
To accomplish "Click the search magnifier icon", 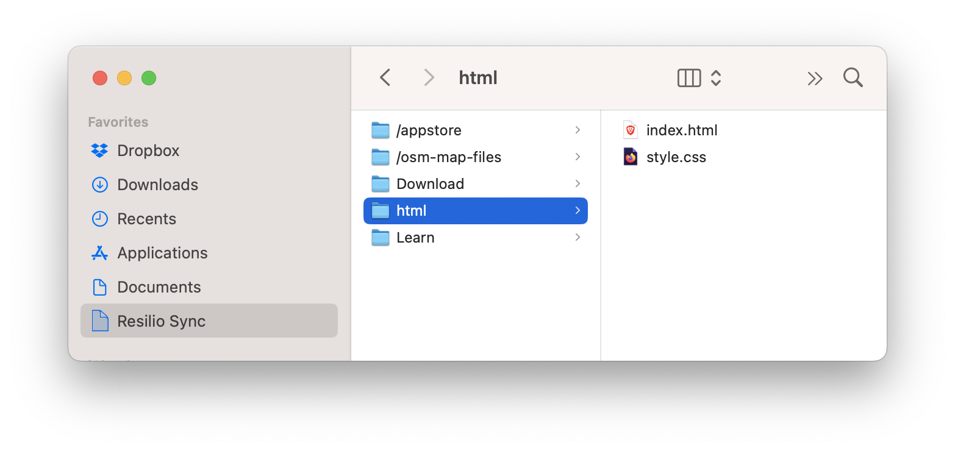I will point(853,78).
